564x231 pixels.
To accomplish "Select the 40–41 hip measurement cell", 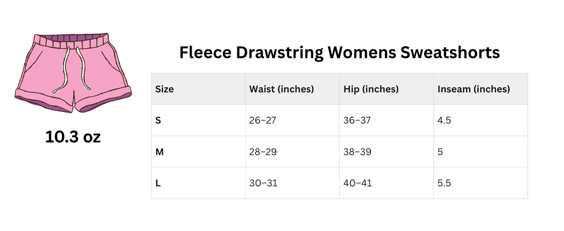I will (357, 183).
